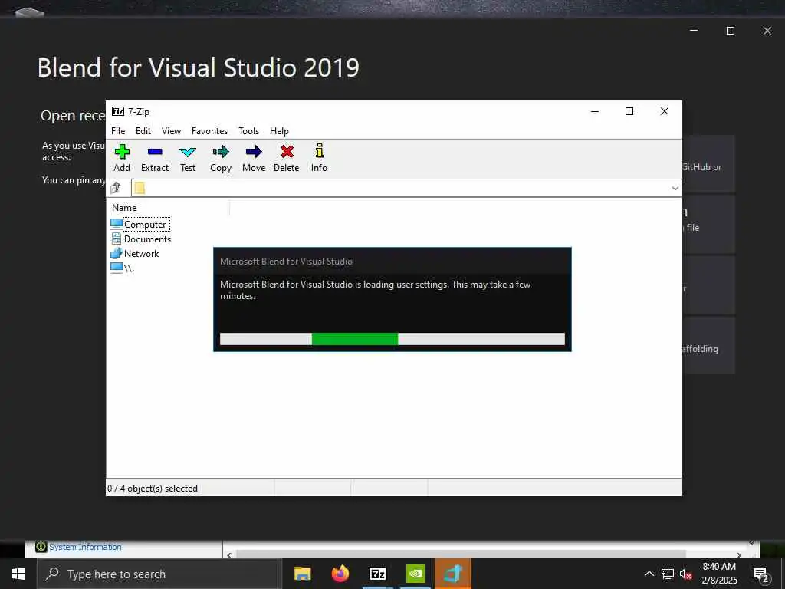Click the muted volume tray icon

tap(686, 574)
